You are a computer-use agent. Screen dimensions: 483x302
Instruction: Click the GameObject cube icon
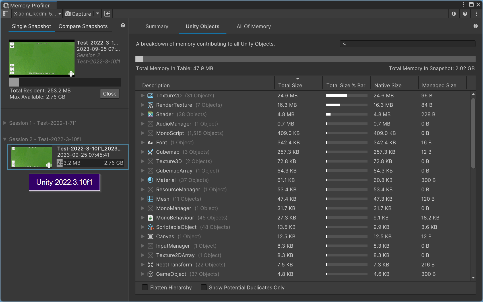150,274
